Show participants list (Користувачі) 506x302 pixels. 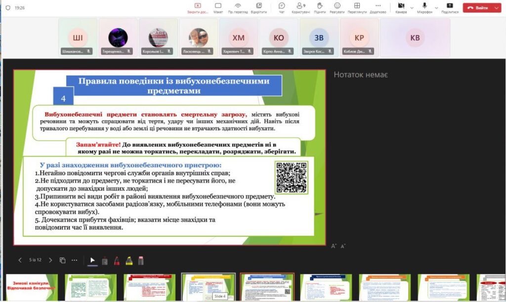point(300,7)
